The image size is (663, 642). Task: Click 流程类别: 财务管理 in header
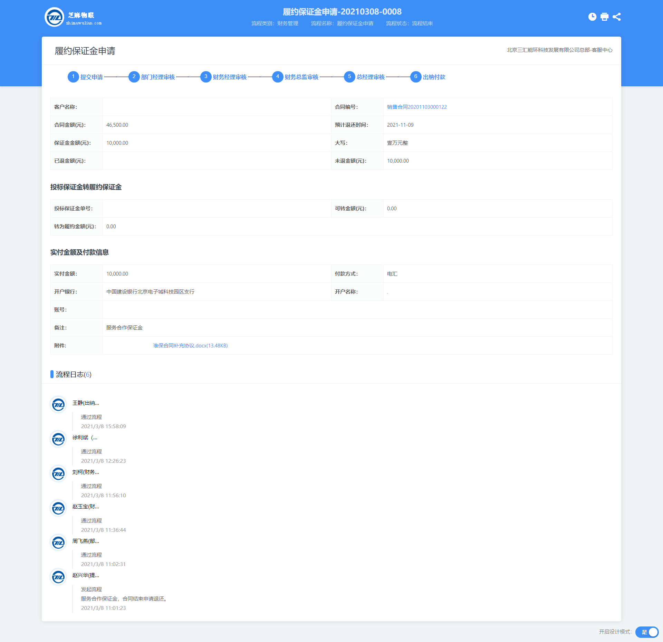point(275,23)
